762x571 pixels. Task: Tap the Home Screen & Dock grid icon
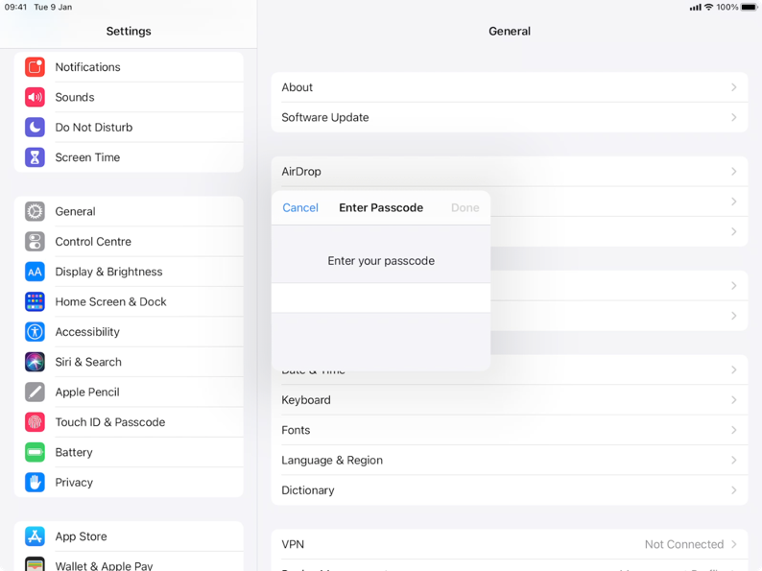pos(35,301)
